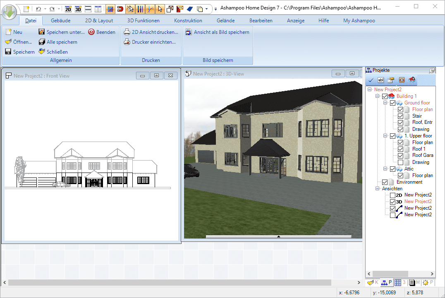Click the pin icon on the Projekte panel
This screenshot has width=445, height=298.
[431, 70]
